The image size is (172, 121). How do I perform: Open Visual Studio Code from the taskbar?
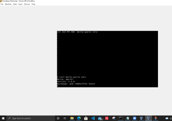(93, 118)
